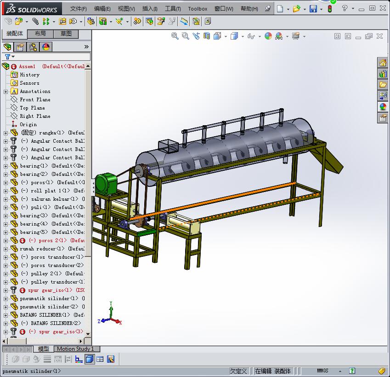Image resolution: width=390 pixels, height=377 pixels.
Task: Open the 工具(T) menu
Action: click(x=173, y=9)
